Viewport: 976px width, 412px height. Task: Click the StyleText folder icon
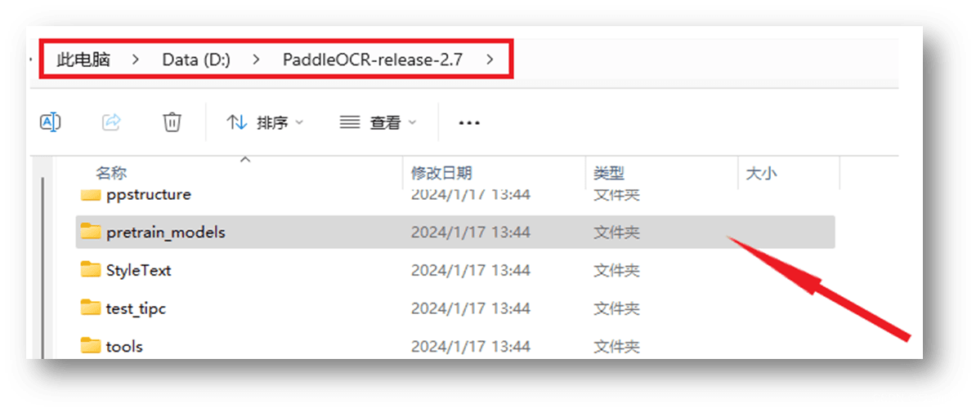tap(91, 270)
